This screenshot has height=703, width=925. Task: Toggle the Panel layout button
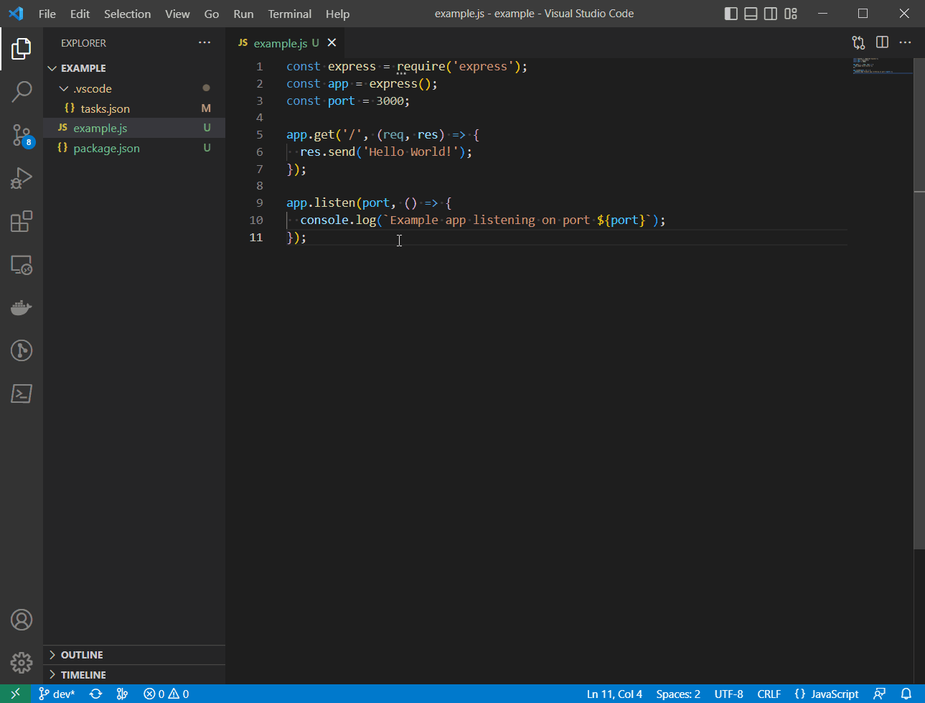pyautogui.click(x=751, y=14)
